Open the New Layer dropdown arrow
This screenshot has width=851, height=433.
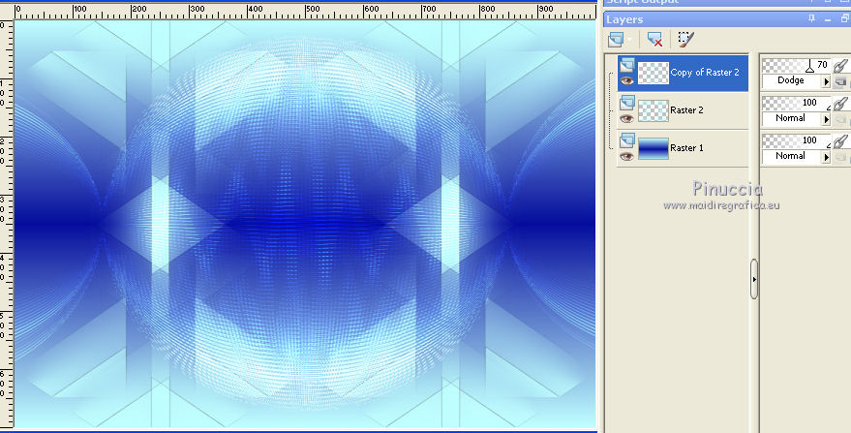629,39
